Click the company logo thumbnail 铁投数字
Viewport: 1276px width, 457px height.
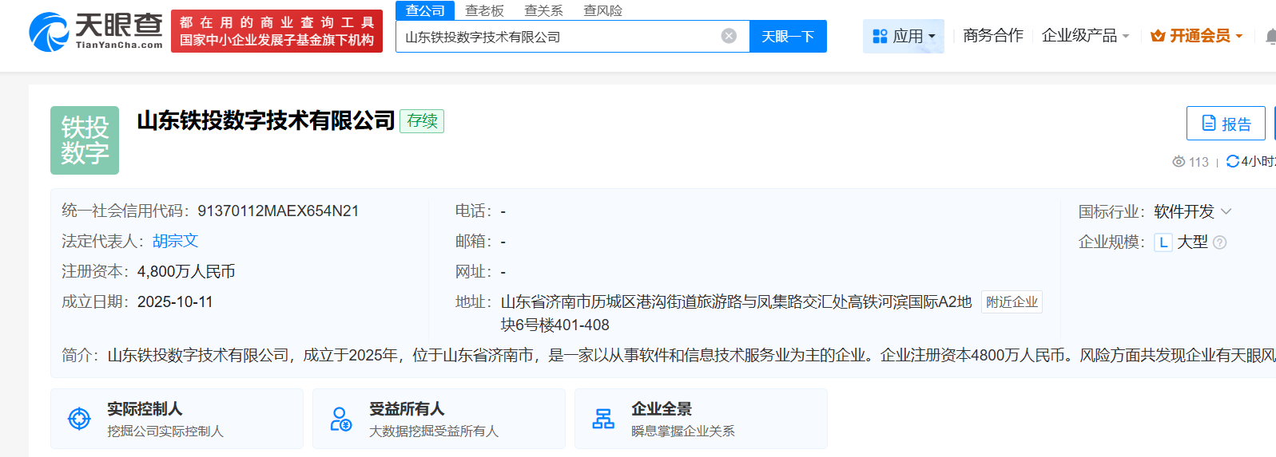point(85,140)
